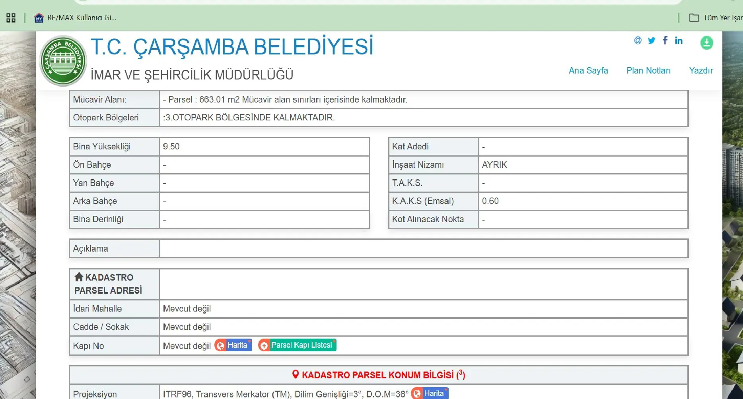The height and width of the screenshot is (399, 743).
Task: Click the Mücavir Alanı parcel description text
Action: click(x=285, y=99)
